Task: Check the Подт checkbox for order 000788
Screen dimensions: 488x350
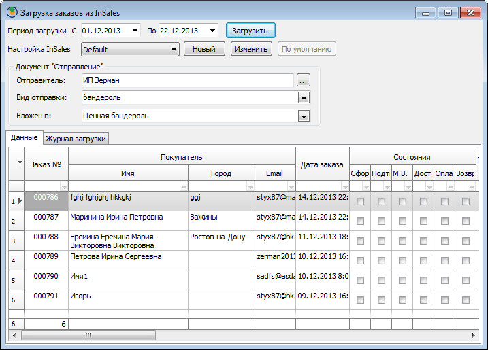Action: tap(381, 241)
